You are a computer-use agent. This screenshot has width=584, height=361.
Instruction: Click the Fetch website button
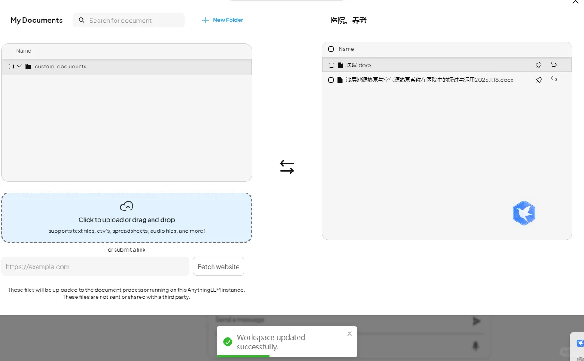[x=218, y=266]
